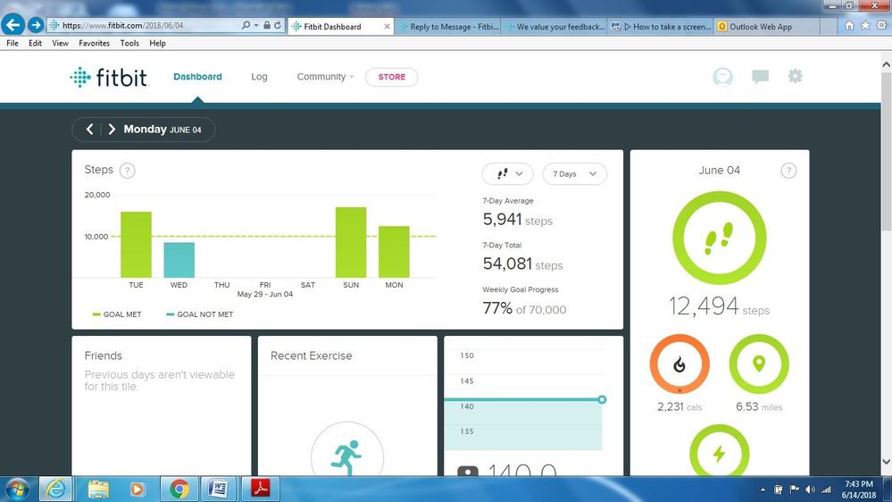Image resolution: width=892 pixels, height=502 pixels.
Task: Open the messages chat bubble icon
Action: 760,77
